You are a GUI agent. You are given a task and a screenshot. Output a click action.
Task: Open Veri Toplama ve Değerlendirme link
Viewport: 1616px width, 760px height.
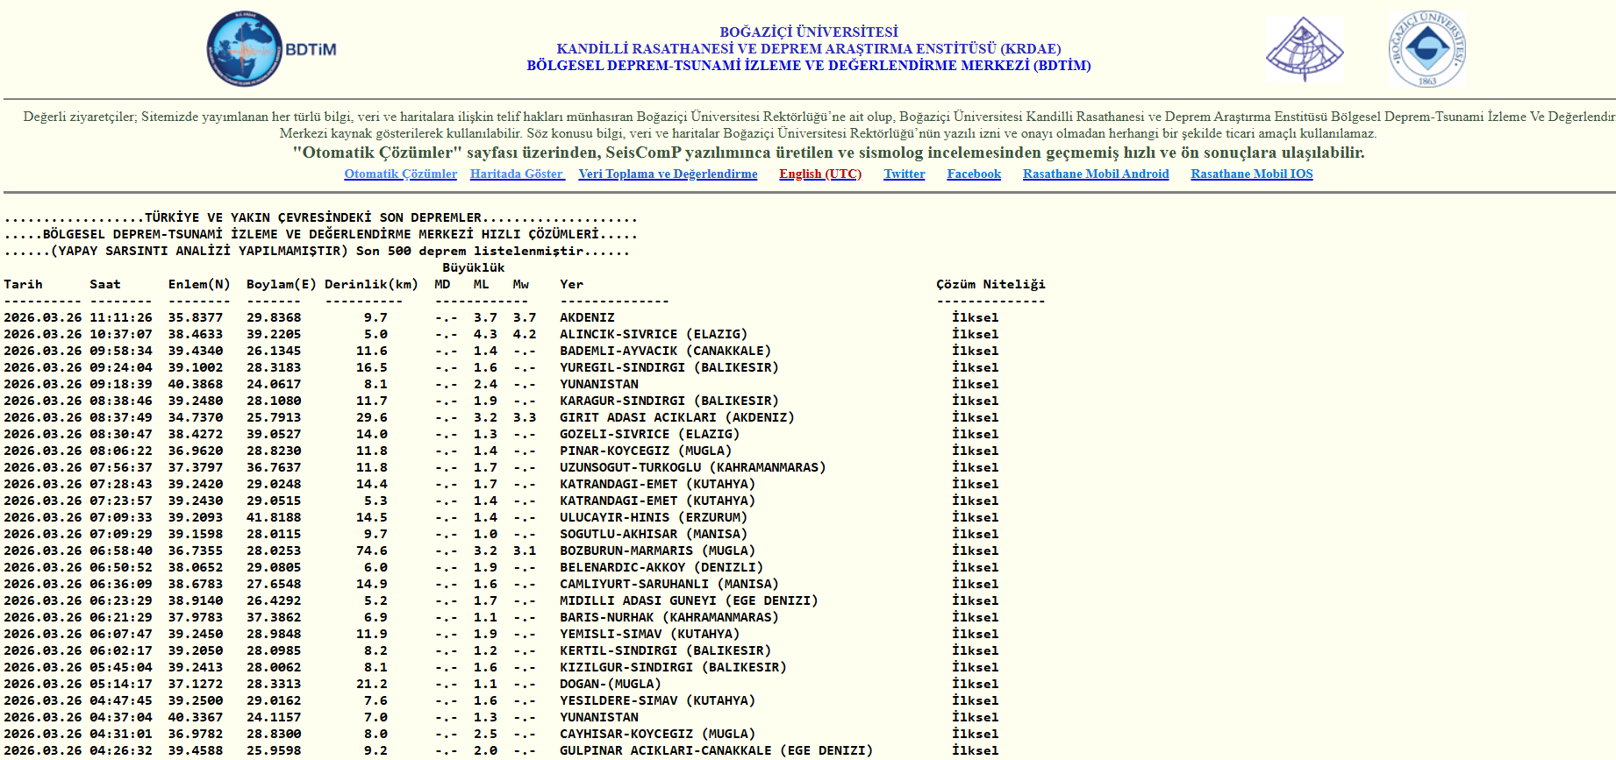(668, 174)
